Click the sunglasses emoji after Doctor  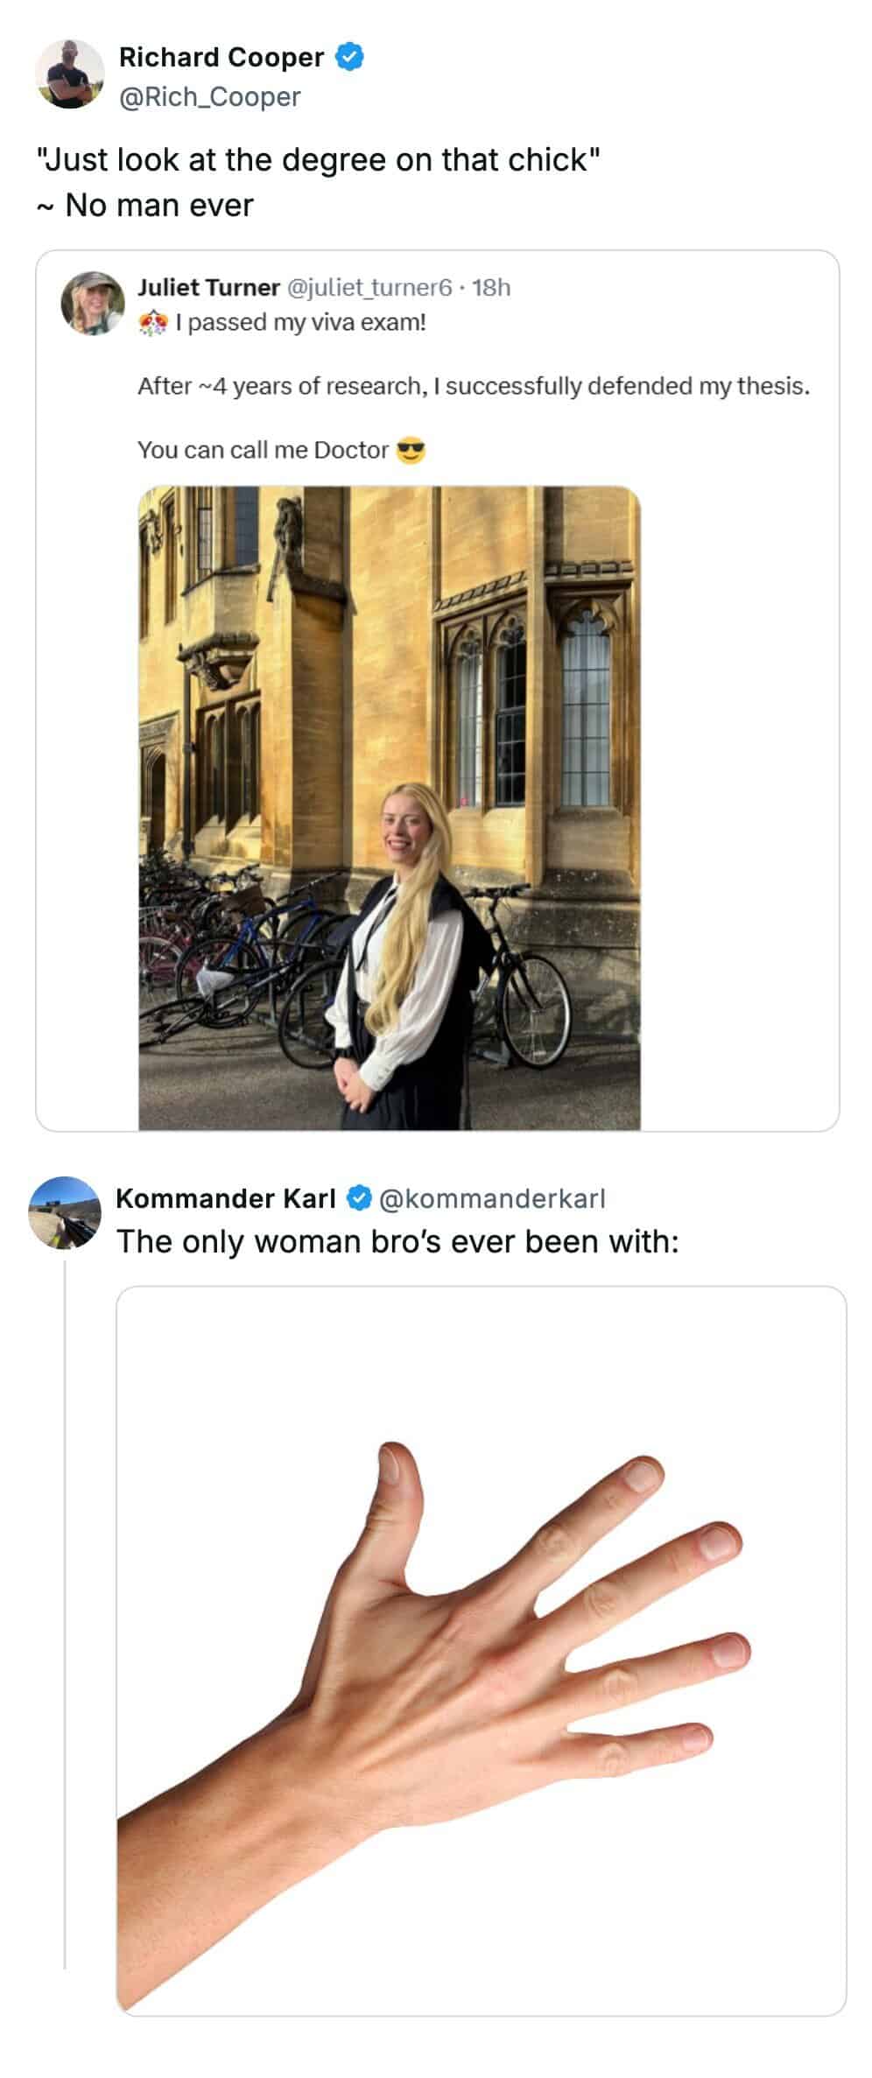411,451
